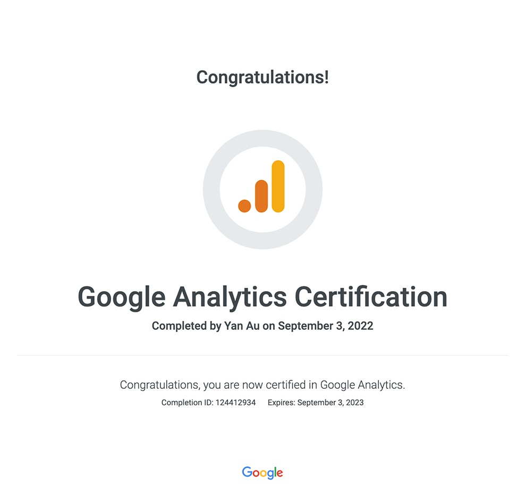Click the tall yellow bar of the Analytics logo

coord(278,186)
